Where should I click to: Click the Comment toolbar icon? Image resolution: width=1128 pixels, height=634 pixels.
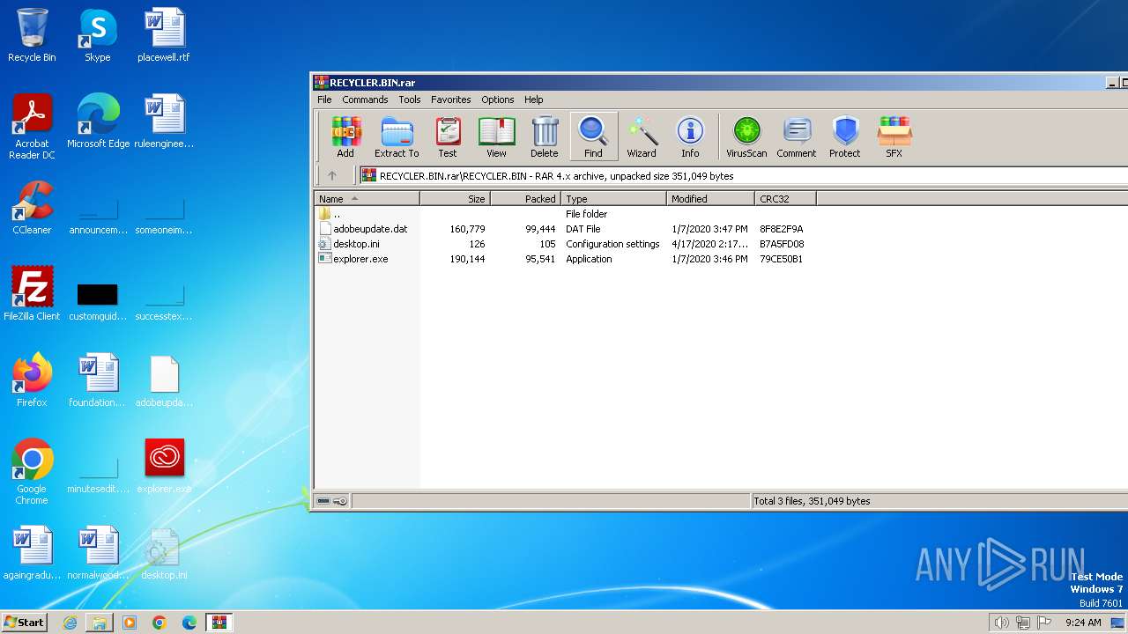coord(797,137)
